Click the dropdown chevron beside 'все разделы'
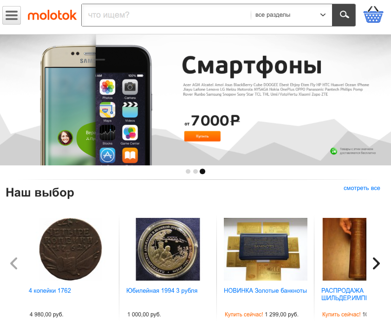The height and width of the screenshot is (328, 391). [x=323, y=15]
